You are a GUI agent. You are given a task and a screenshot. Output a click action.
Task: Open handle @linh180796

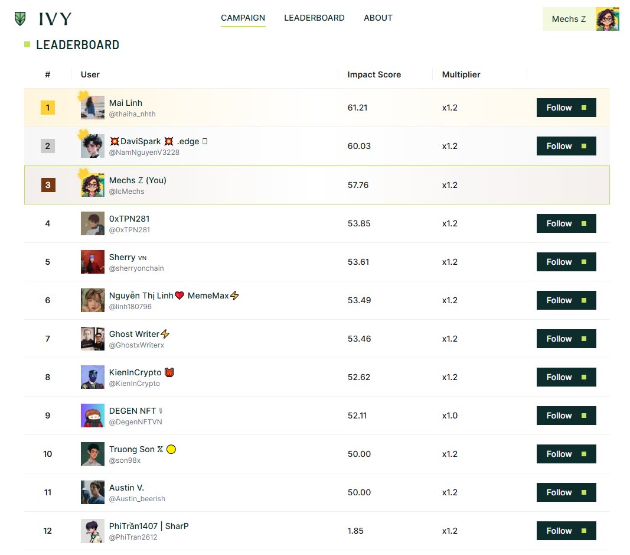[130, 306]
